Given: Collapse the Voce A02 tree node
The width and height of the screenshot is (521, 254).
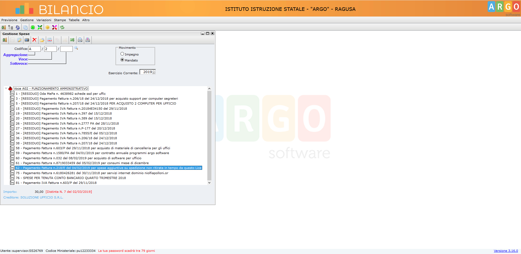Looking at the screenshot, I should [x=6, y=89].
